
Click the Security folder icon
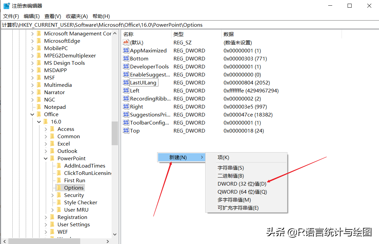[x=59, y=195]
